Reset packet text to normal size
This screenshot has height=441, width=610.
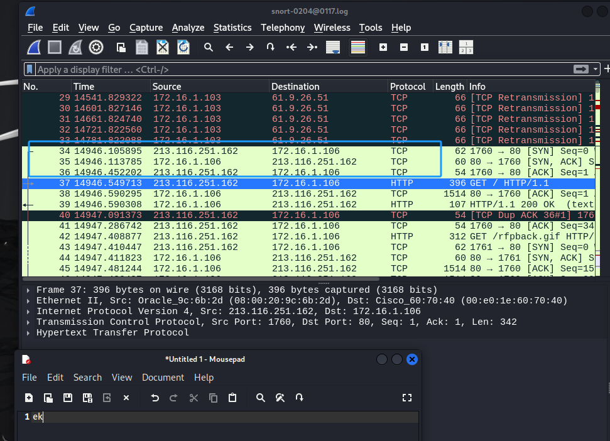point(425,48)
